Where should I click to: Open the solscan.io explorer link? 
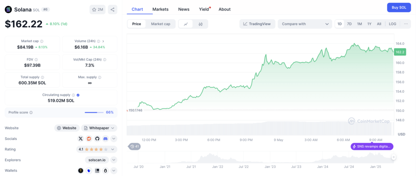(97, 160)
